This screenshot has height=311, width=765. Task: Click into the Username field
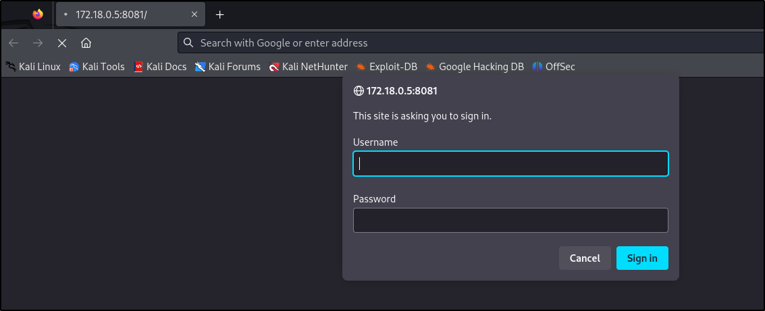point(510,164)
